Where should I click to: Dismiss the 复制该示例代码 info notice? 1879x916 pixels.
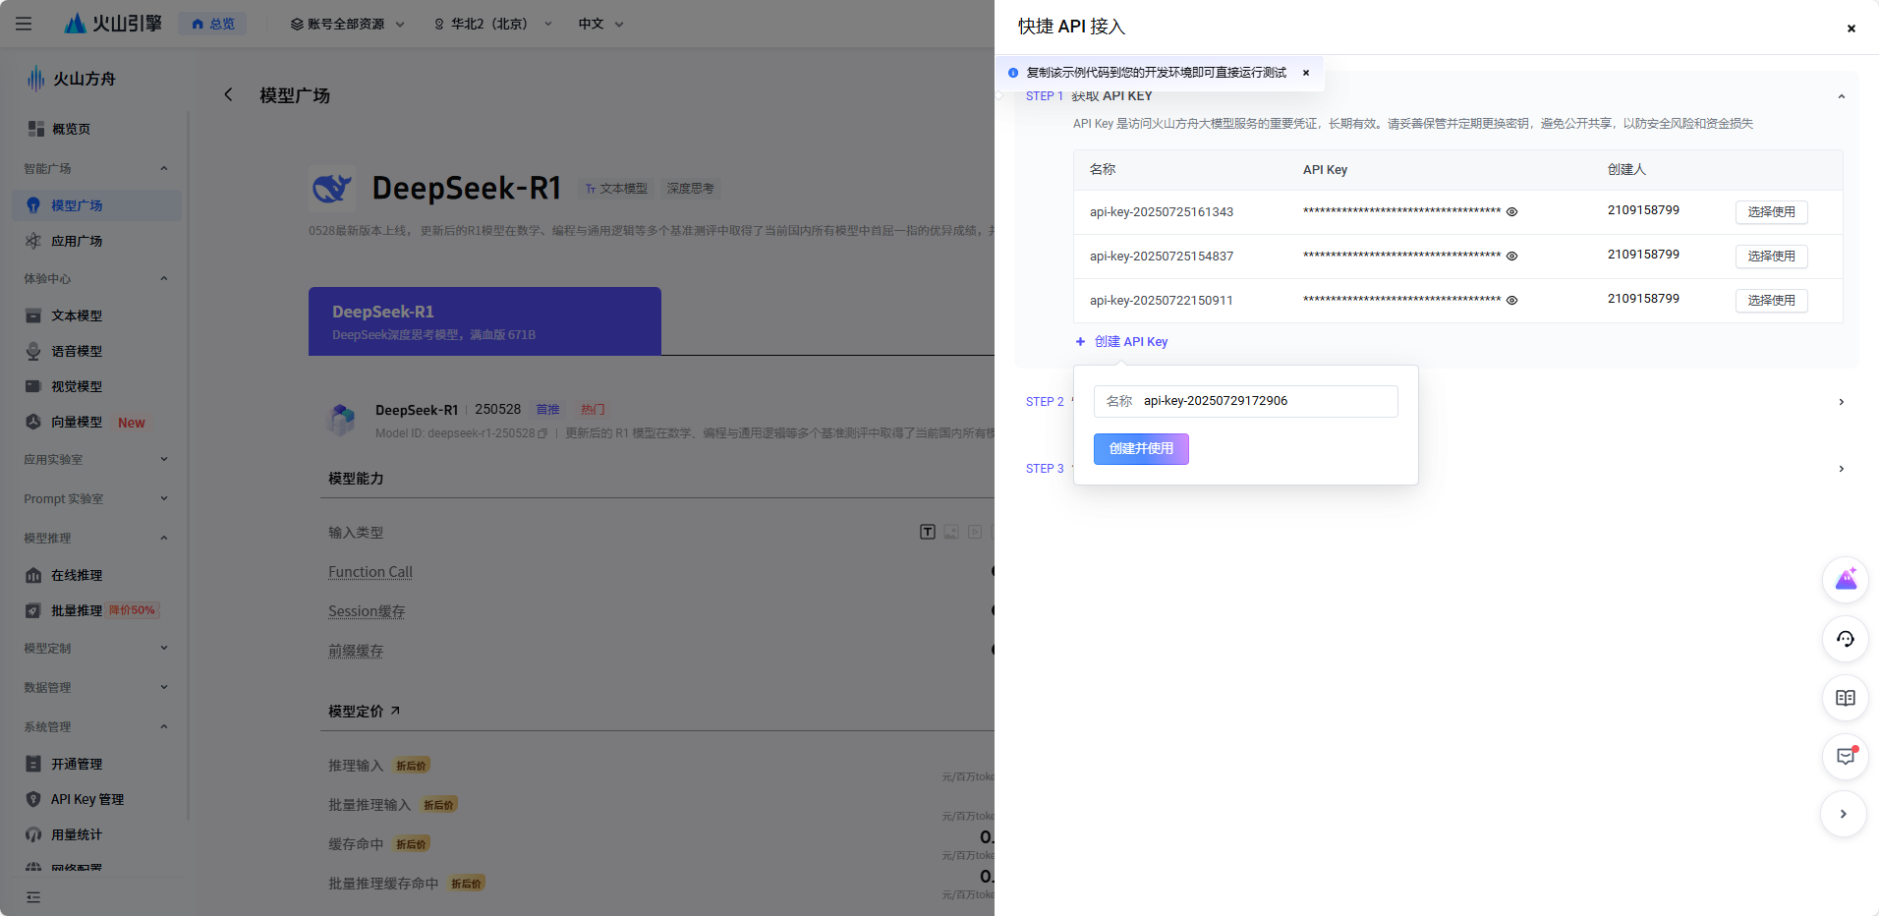[x=1306, y=73]
